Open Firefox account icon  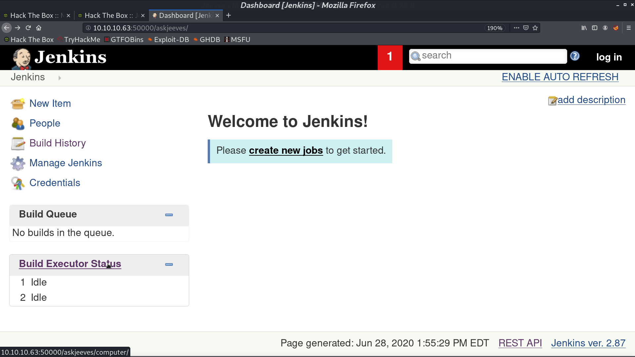[605, 28]
